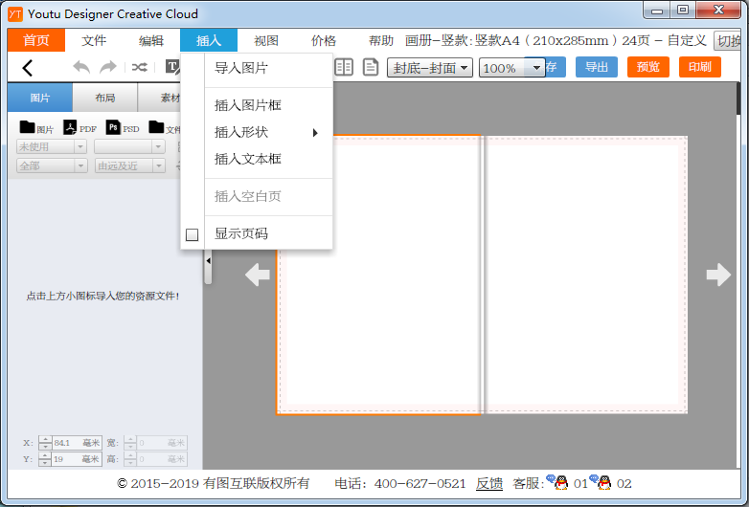Click the 反馈 feedback link
Image resolution: width=749 pixels, height=507 pixels.
(x=489, y=484)
